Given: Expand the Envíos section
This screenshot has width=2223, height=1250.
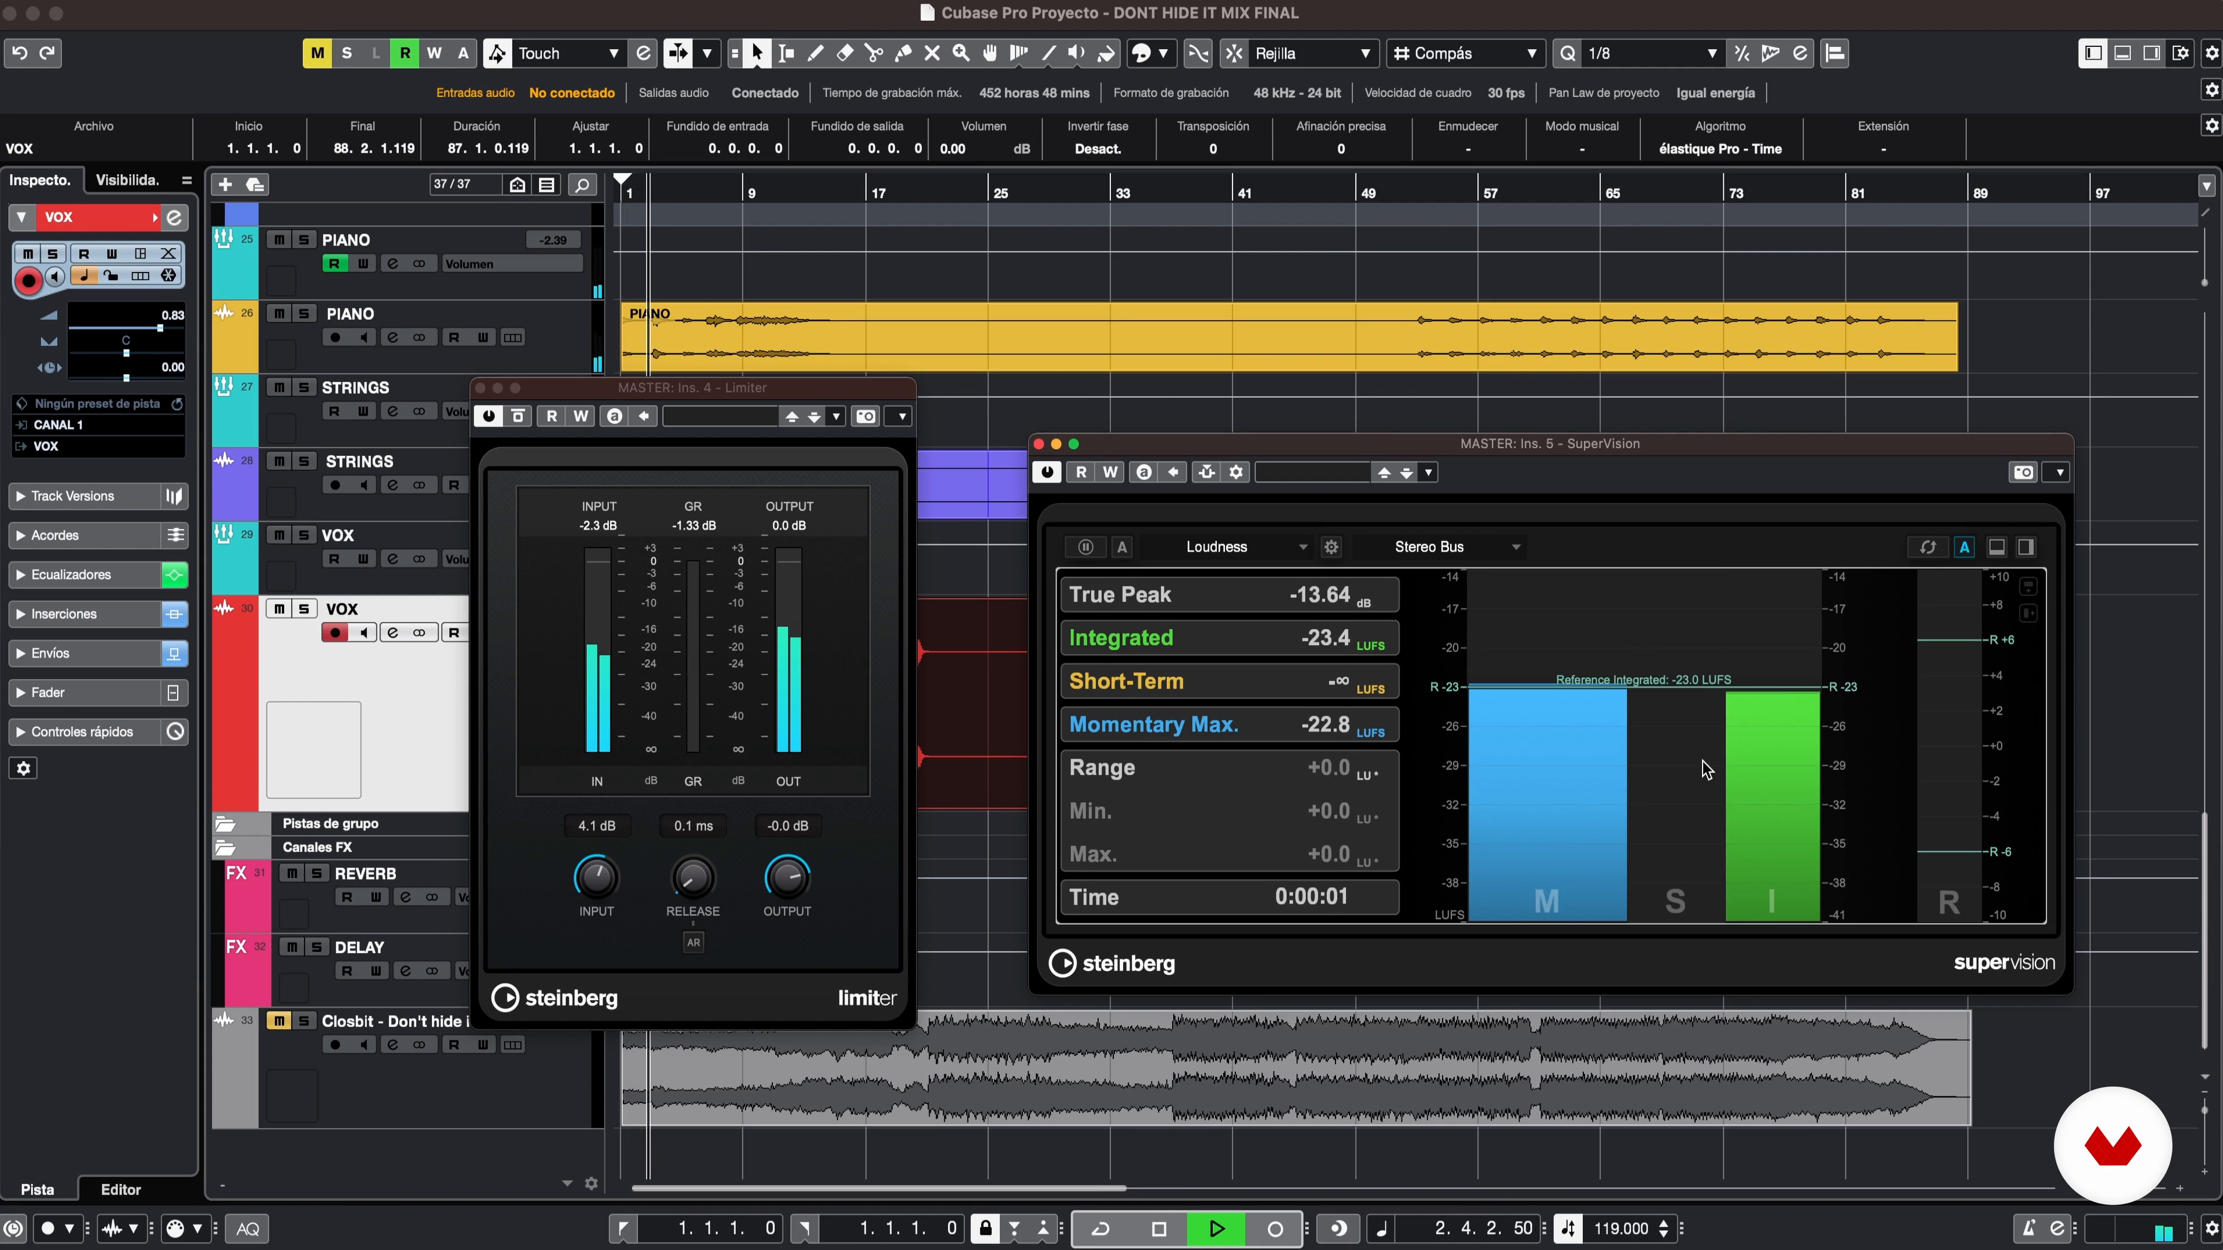Looking at the screenshot, I should [84, 653].
